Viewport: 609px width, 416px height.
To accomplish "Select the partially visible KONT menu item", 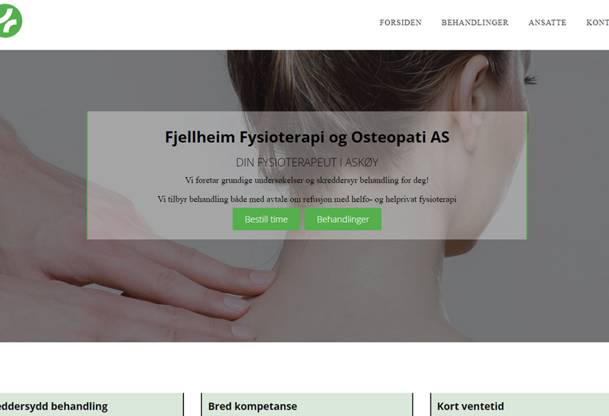I will click(597, 23).
